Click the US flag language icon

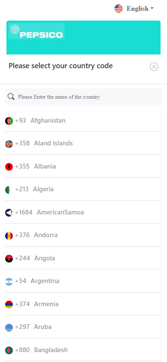point(119,9)
